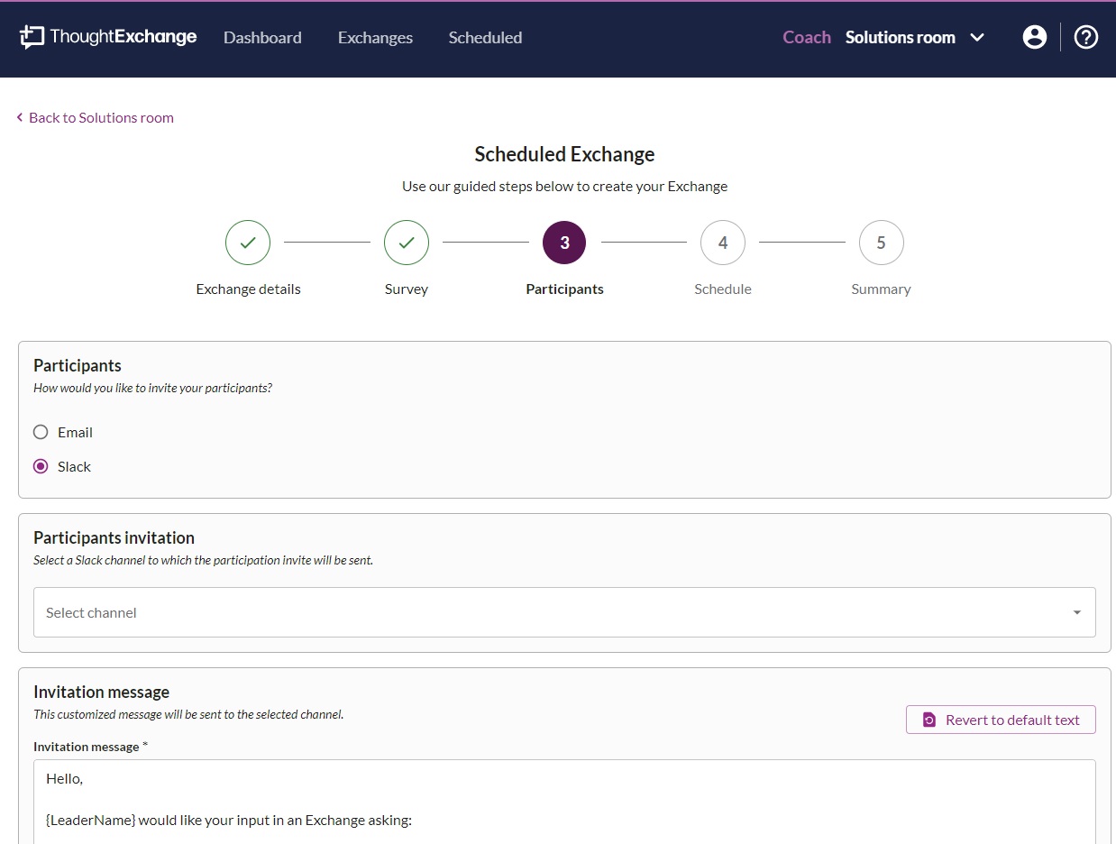Select the Slack radio button
This screenshot has height=844, width=1116.
[41, 466]
